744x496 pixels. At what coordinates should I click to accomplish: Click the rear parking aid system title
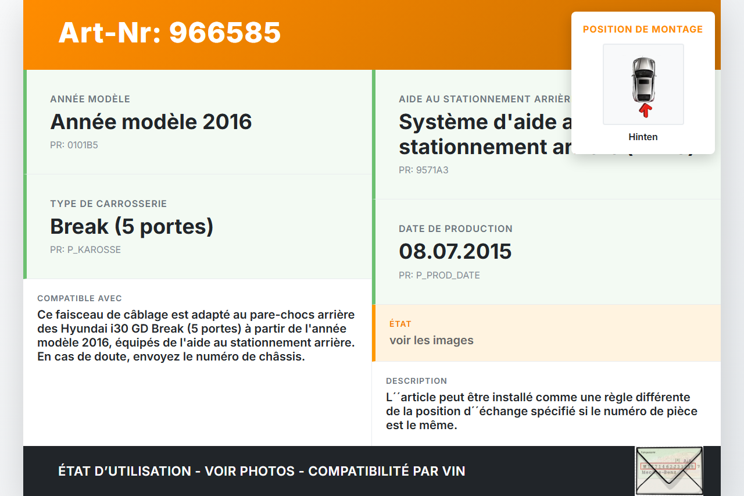[484, 134]
